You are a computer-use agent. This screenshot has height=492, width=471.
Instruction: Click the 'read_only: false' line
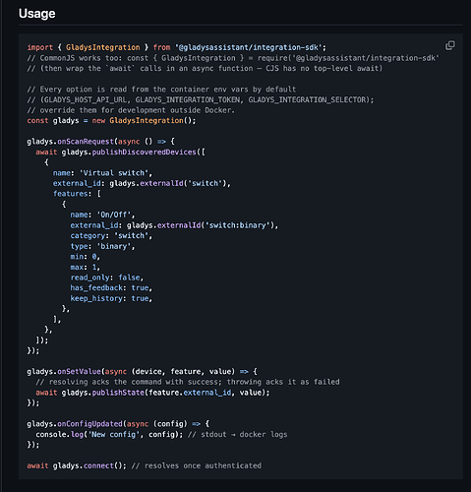click(107, 277)
